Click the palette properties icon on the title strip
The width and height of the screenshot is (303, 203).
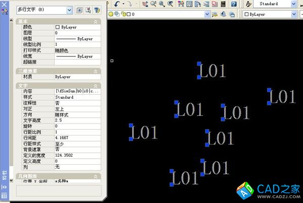(4, 195)
